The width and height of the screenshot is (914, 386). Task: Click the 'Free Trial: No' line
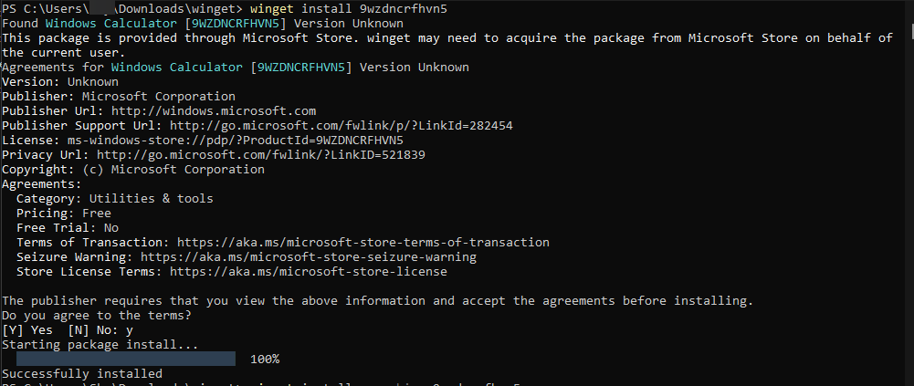pos(68,228)
